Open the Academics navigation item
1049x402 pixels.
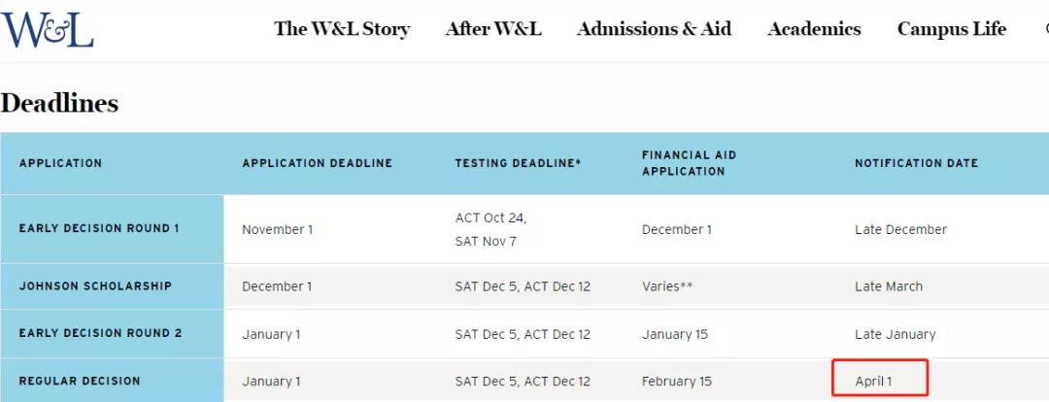[814, 29]
